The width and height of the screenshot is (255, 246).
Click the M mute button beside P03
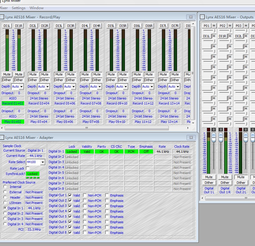(246, 26)
